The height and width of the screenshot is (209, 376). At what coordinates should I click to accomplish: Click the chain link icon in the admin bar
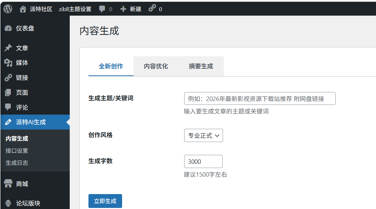(151, 9)
